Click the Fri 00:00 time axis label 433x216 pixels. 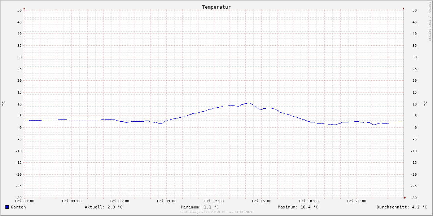click(25, 201)
